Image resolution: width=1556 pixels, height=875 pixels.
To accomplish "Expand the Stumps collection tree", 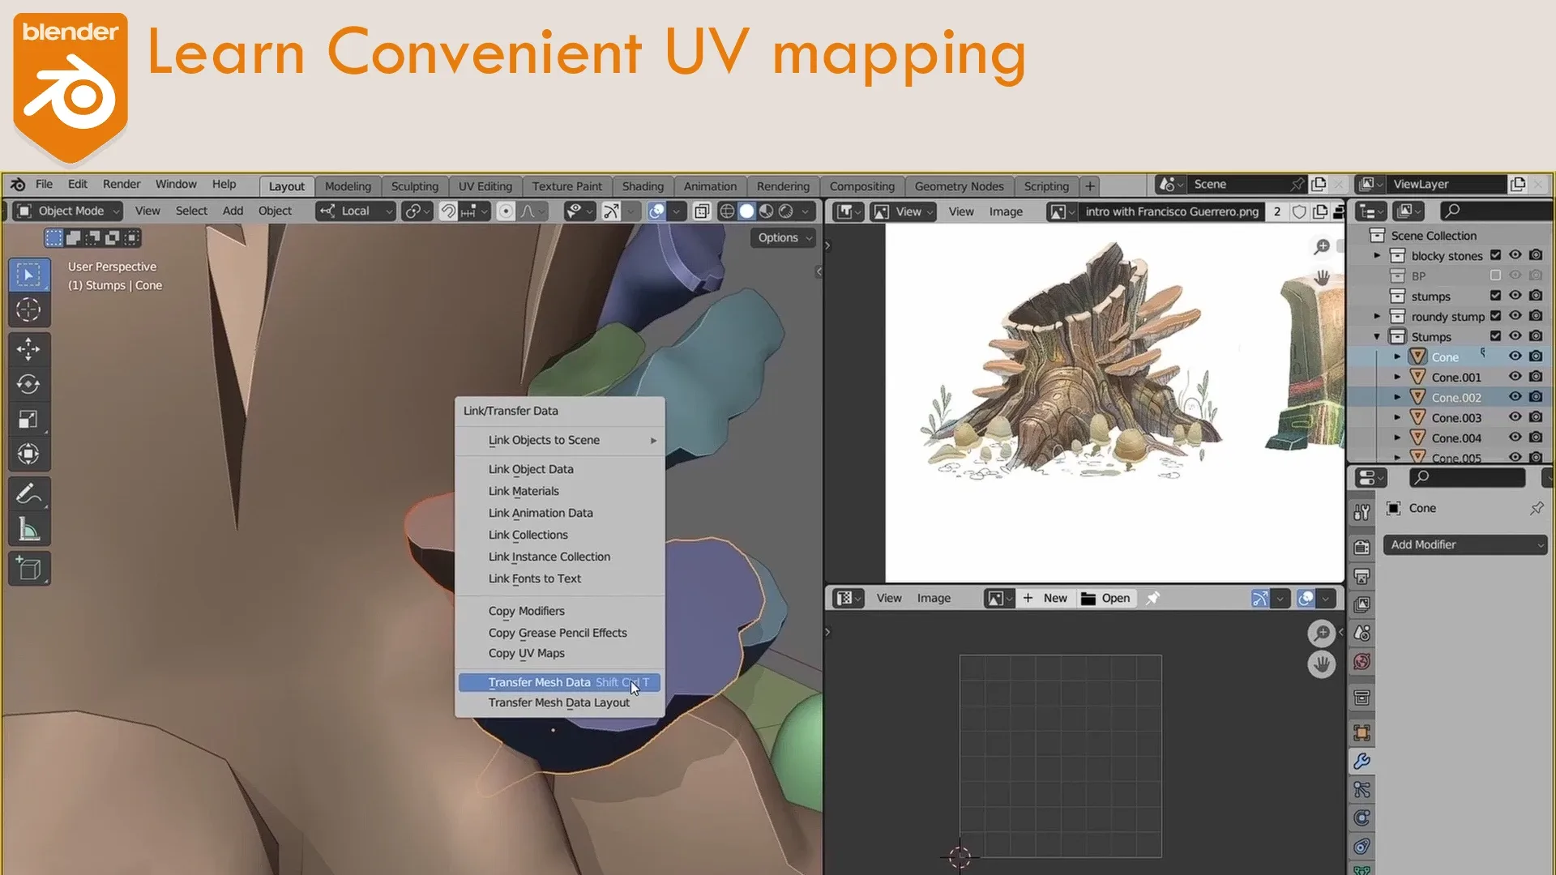I will 1378,336.
